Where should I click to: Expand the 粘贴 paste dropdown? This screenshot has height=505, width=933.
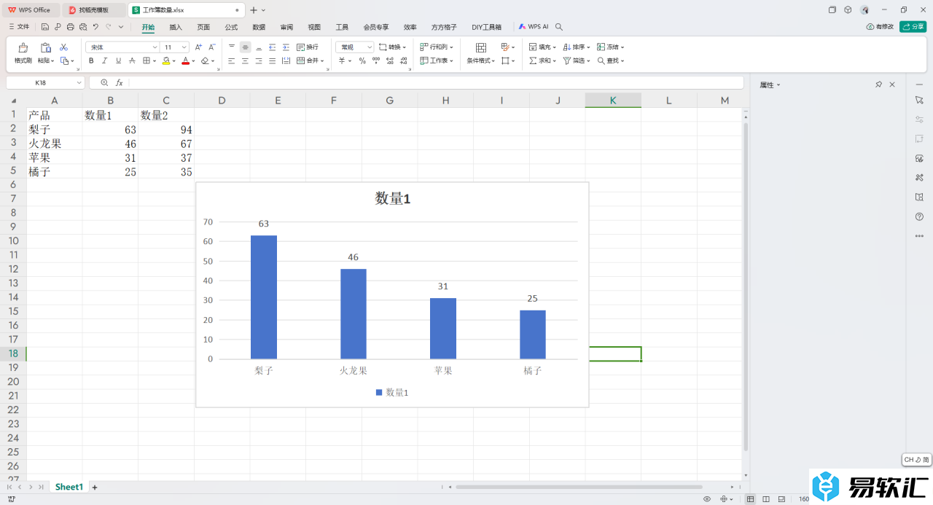click(53, 61)
